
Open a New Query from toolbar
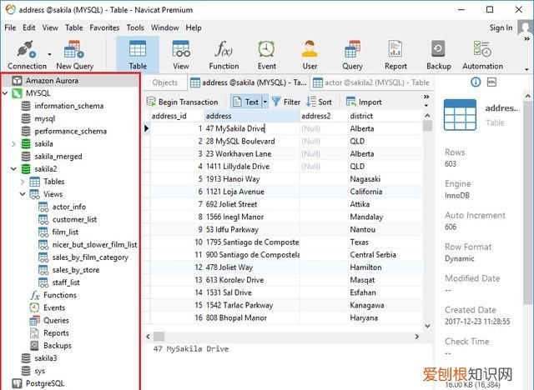75,52
